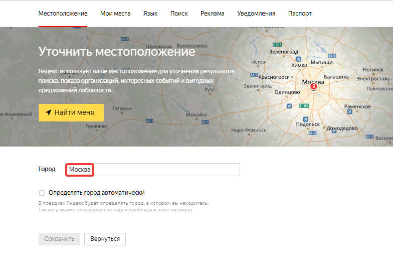Switch to the Паспорт tab

(x=300, y=14)
